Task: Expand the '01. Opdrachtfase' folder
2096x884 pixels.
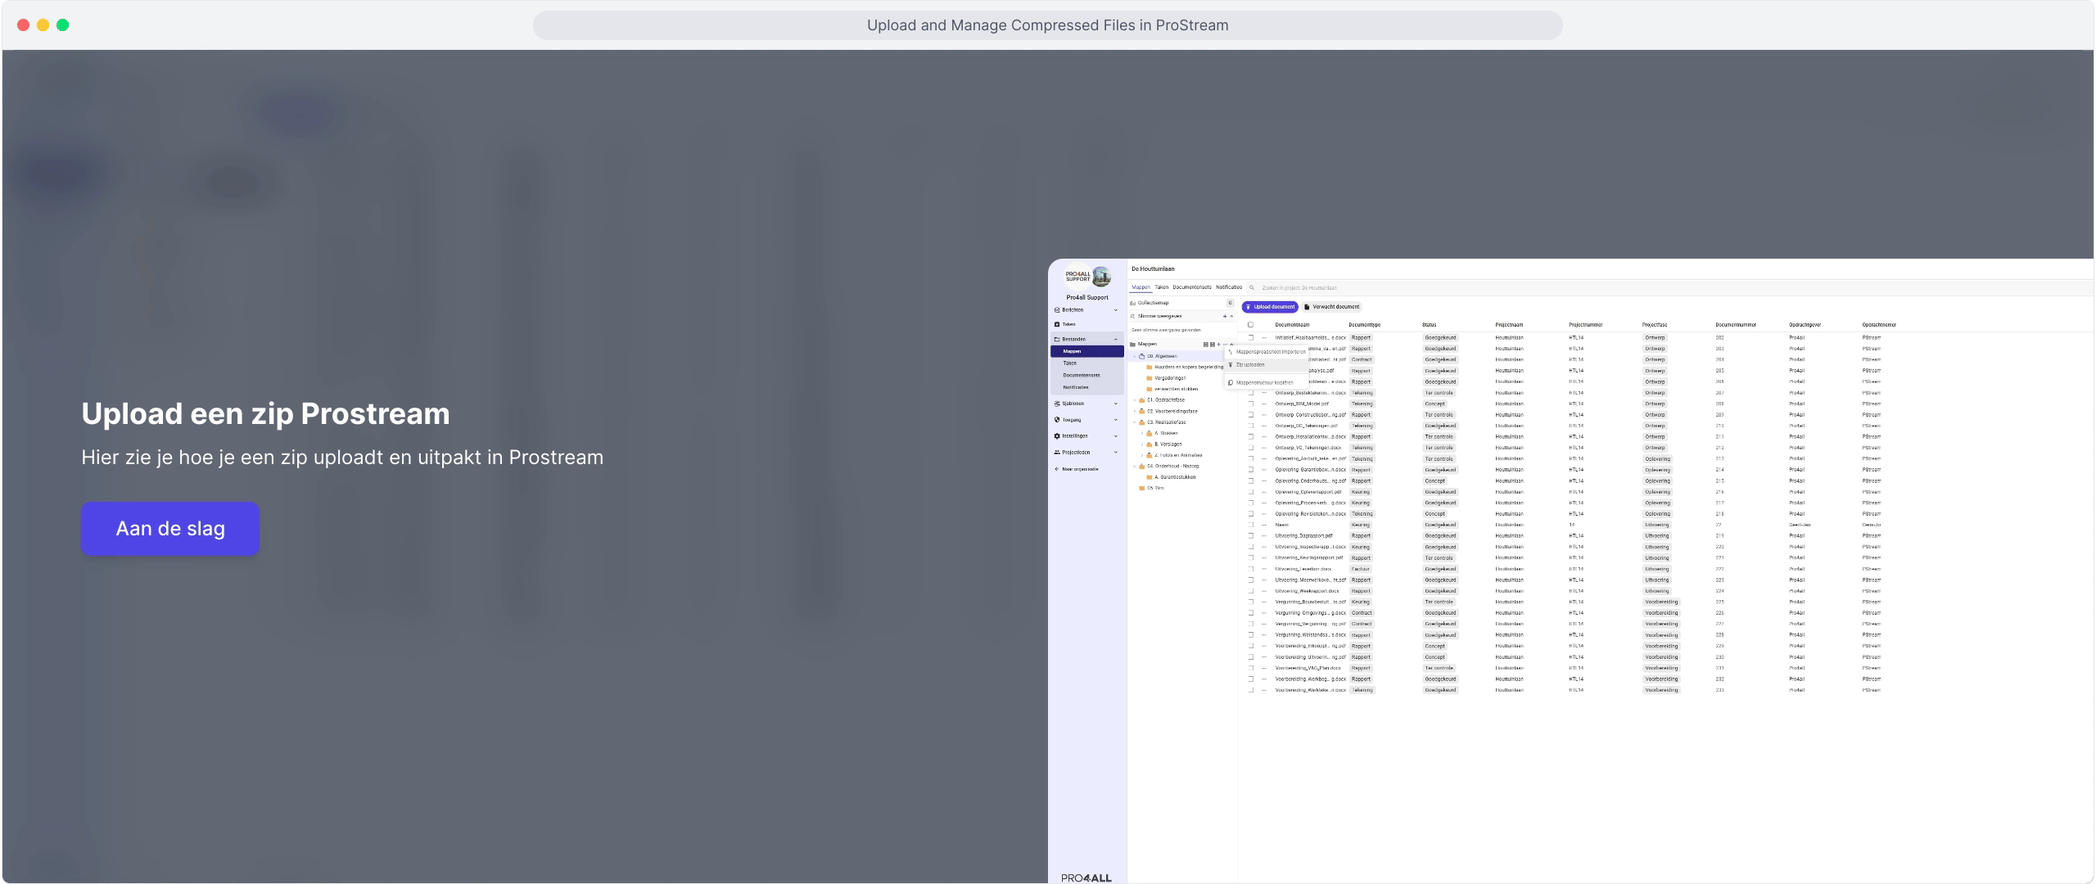Action: [x=1135, y=401]
